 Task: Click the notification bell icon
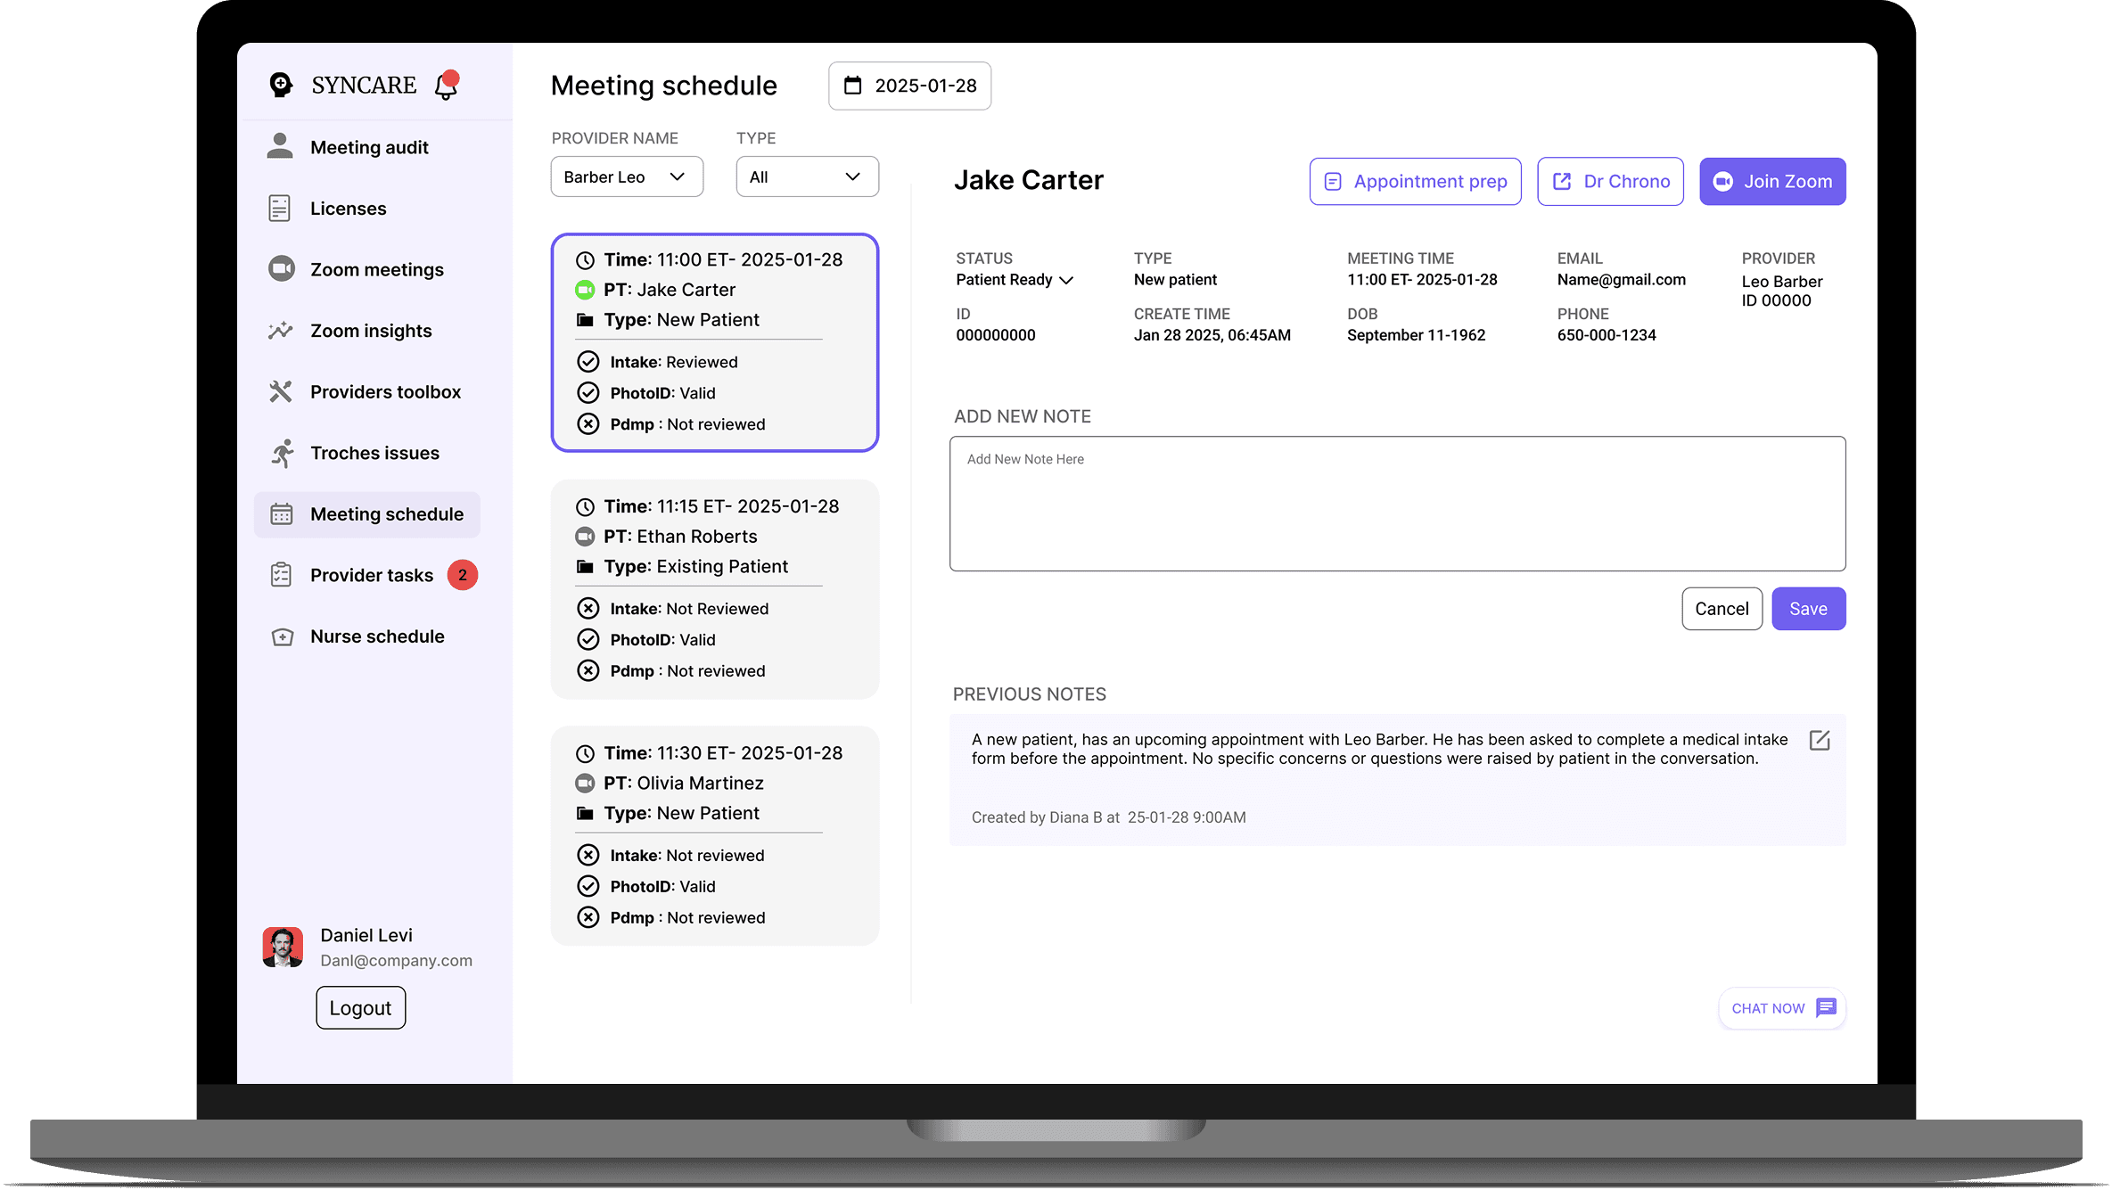click(x=446, y=86)
